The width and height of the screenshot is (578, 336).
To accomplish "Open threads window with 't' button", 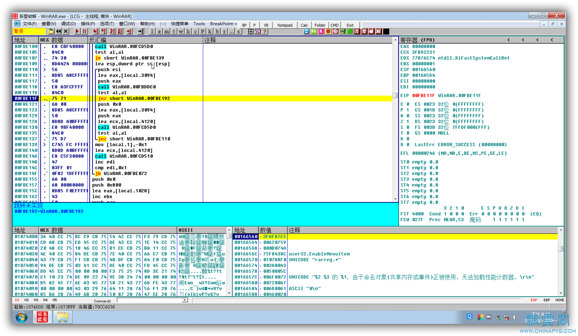I will (174, 31).
